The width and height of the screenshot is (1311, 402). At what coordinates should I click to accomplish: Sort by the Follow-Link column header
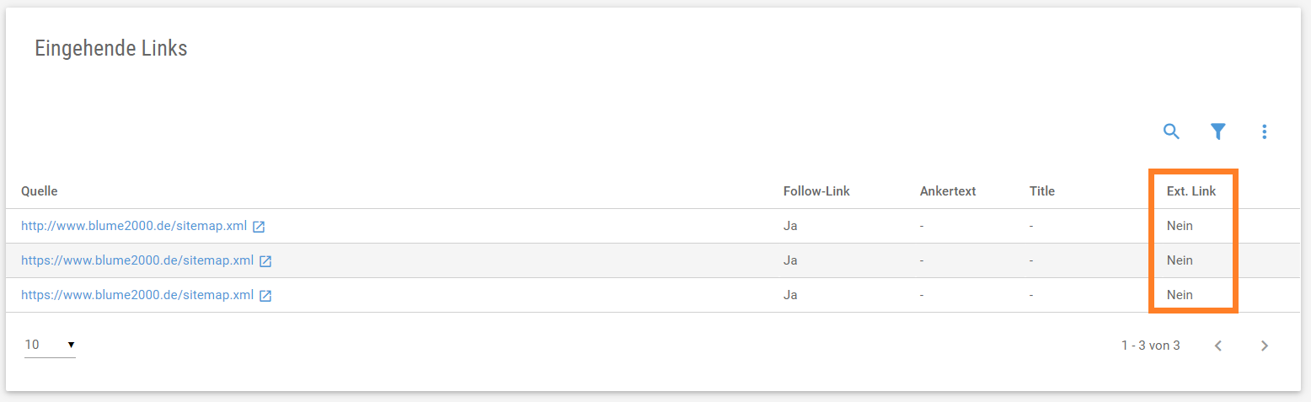coord(816,191)
